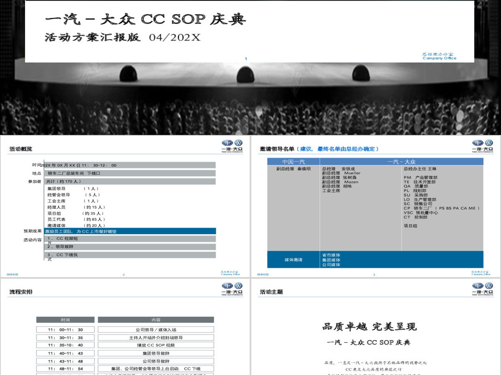Select the 邀请领导名单 slide heading
The height and width of the screenshot is (375, 501).
319,149
